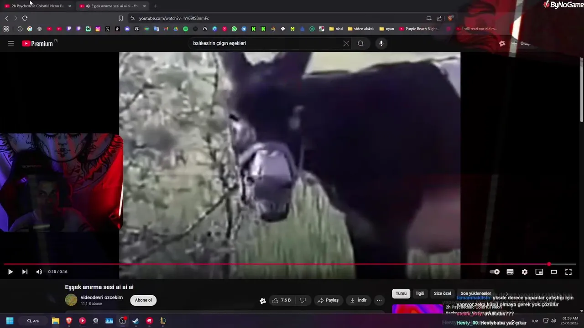Reload the current page
The height and width of the screenshot is (328, 584).
click(x=25, y=18)
